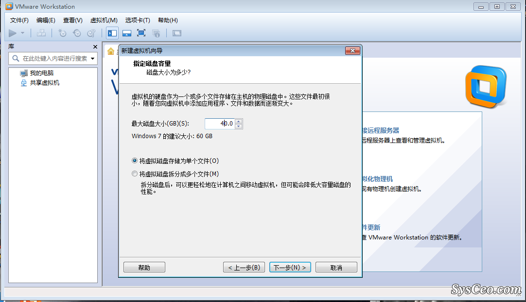Click the Unity mode toolbar icon
Viewport: 526px width, 302px height.
tap(156, 33)
